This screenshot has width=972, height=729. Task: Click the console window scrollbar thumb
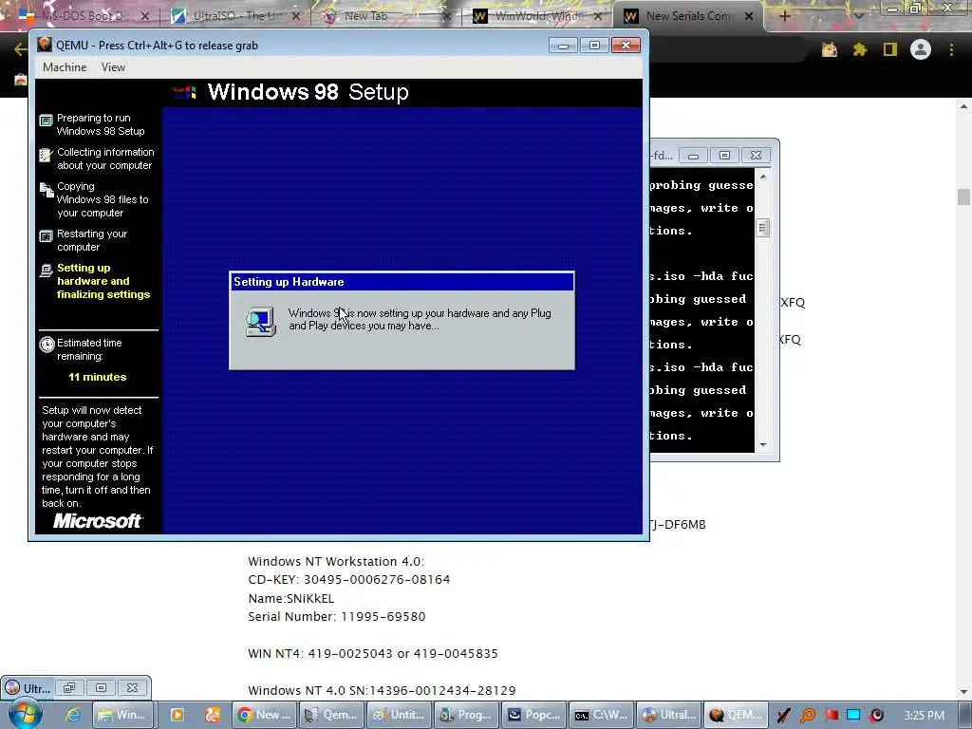tap(763, 228)
